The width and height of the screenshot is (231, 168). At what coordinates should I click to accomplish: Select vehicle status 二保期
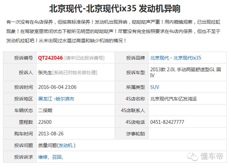tap(45, 110)
